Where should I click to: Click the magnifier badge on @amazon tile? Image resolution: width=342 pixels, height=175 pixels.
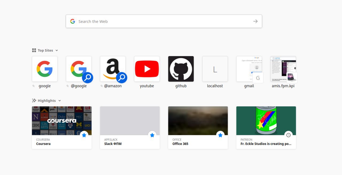tap(122, 78)
